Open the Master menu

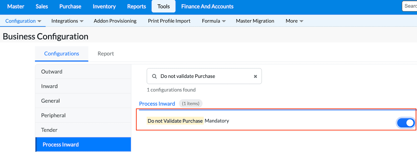click(x=16, y=6)
